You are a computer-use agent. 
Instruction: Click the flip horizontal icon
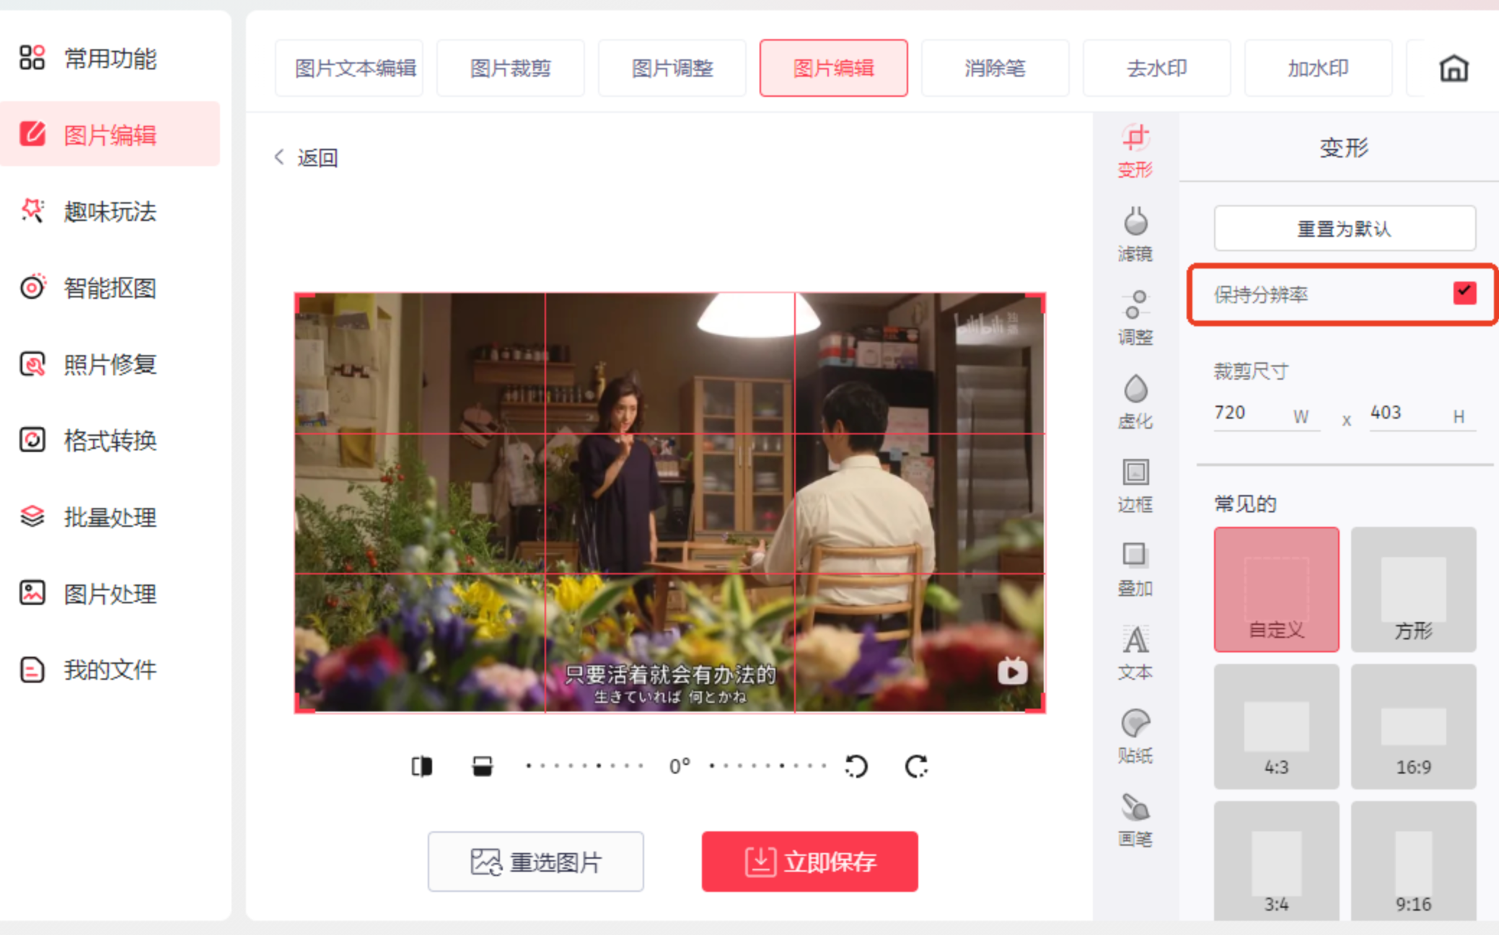(422, 766)
